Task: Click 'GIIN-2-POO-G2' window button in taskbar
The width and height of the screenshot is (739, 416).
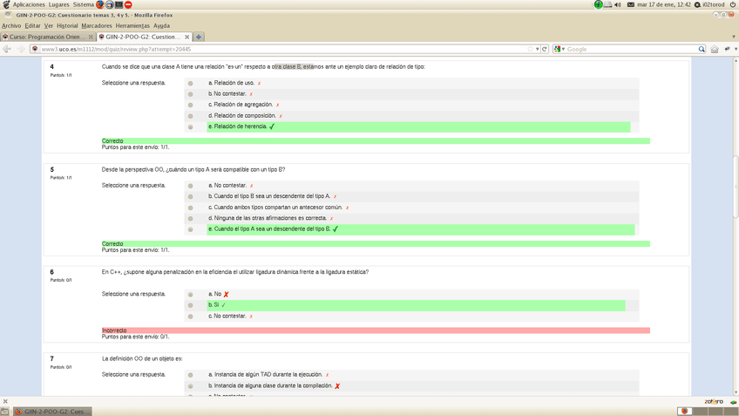Action: click(x=51, y=411)
